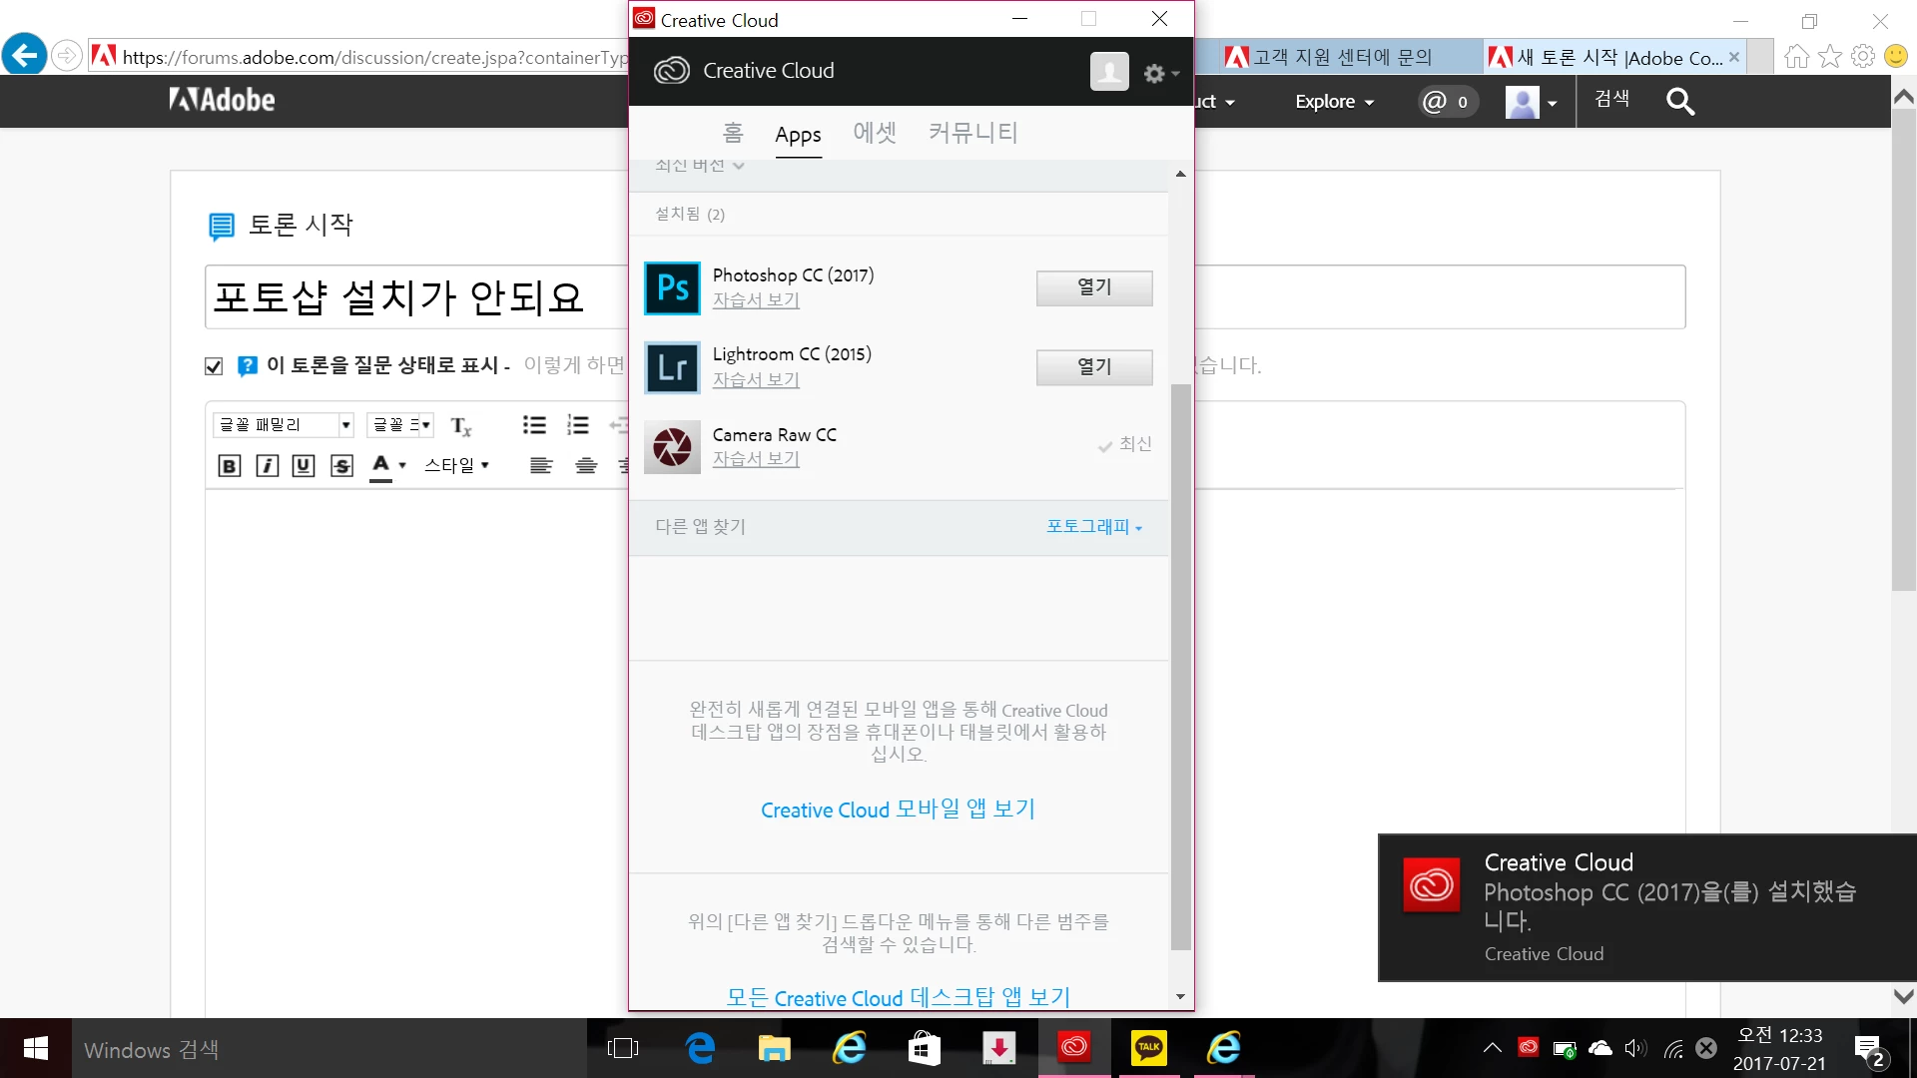This screenshot has width=1917, height=1078.
Task: Switch to the 에셋 tab
Action: point(875,133)
